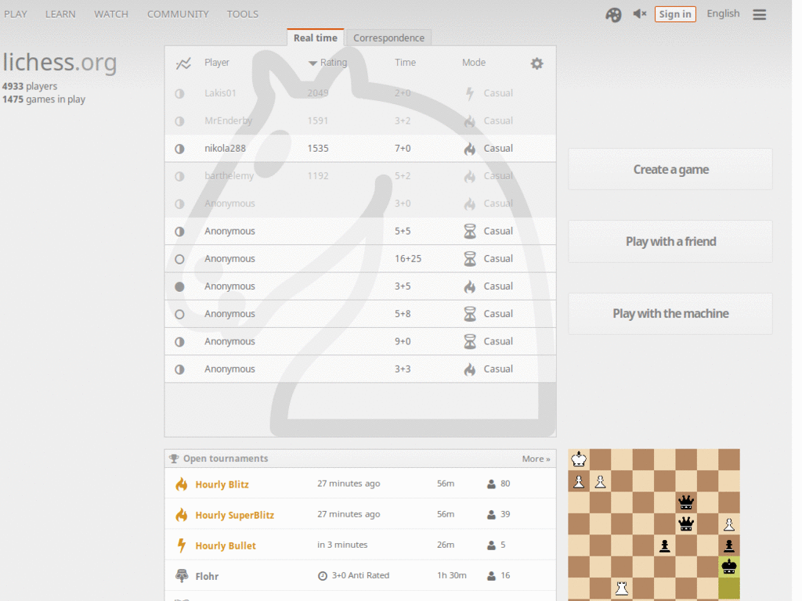This screenshot has height=601, width=802.
Task: Toggle the Rating sort arrow
Action: click(x=313, y=63)
